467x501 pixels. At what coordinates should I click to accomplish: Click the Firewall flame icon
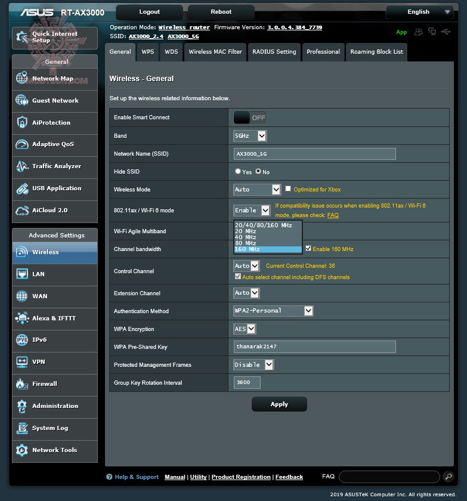pyautogui.click(x=22, y=384)
